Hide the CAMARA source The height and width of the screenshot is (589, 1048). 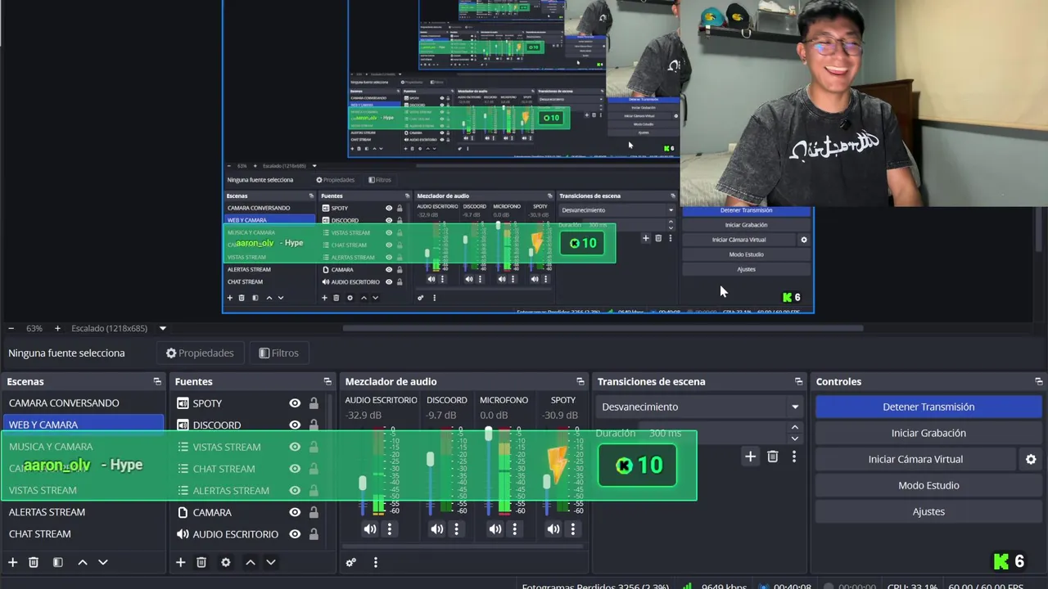tap(295, 512)
